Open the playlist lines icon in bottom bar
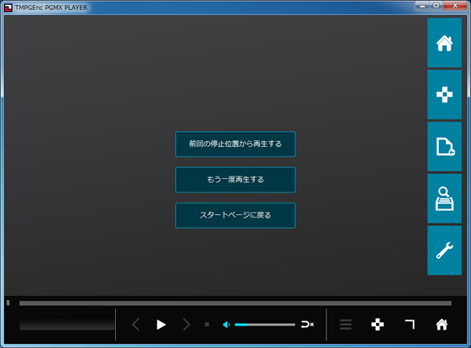Viewport: 471px width, 348px height. [346, 324]
